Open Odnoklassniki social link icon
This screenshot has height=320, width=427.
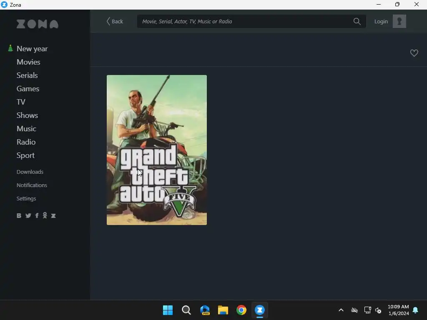[x=45, y=215]
